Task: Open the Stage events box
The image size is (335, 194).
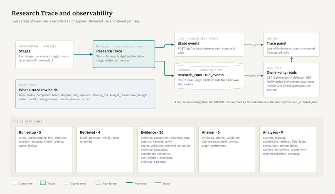Action: [x=209, y=45]
